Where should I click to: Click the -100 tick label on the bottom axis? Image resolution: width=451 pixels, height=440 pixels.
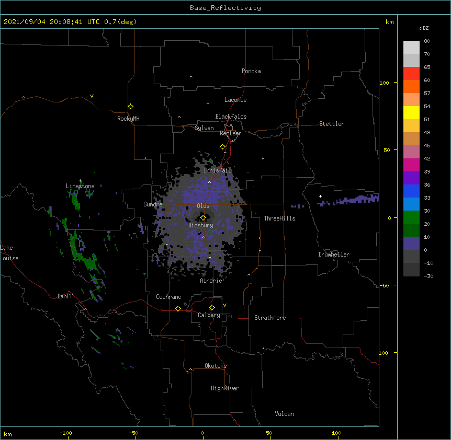tap(66, 433)
